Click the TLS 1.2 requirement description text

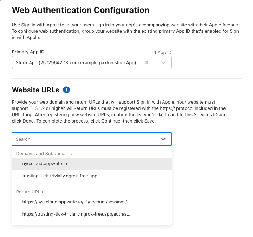(x=119, y=112)
